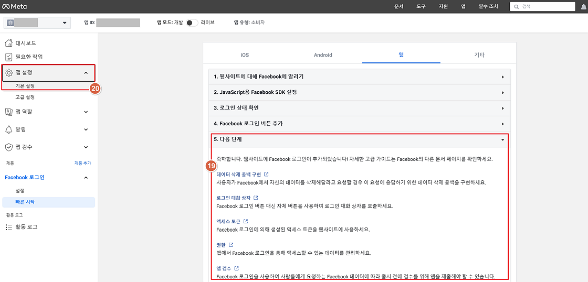
Task: Click the 앱 설정 gear icon
Action: (x=9, y=73)
